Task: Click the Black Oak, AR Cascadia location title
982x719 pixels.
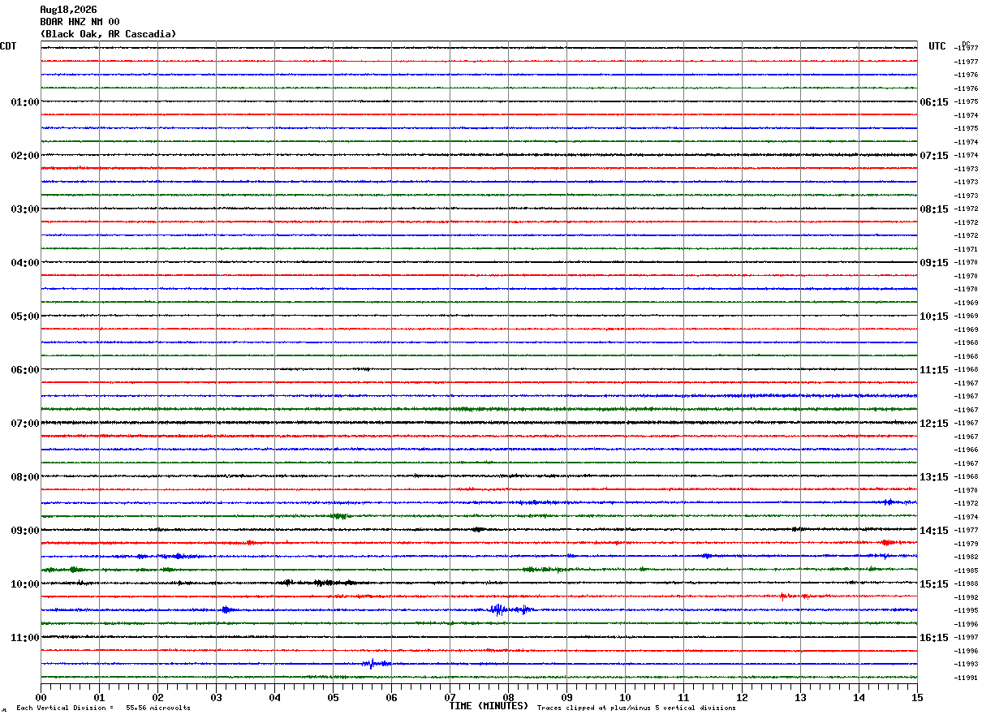Action: (x=108, y=34)
